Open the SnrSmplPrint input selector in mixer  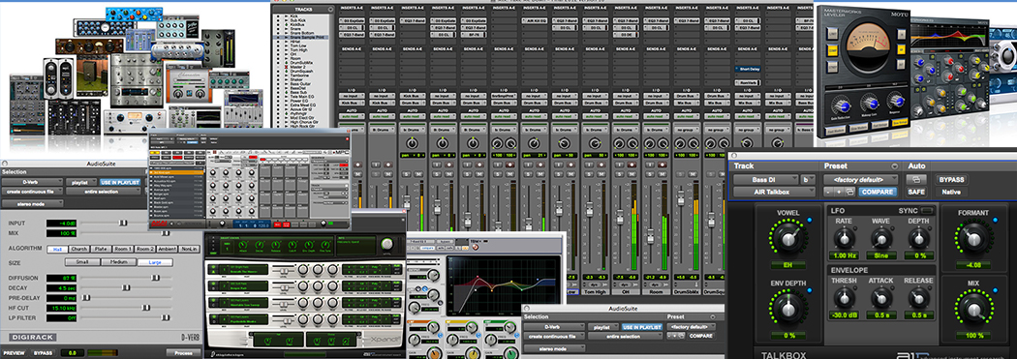click(504, 95)
